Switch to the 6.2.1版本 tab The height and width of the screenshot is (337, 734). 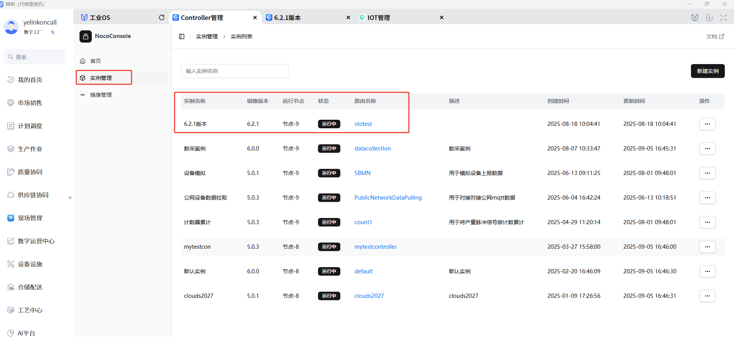[x=287, y=18]
